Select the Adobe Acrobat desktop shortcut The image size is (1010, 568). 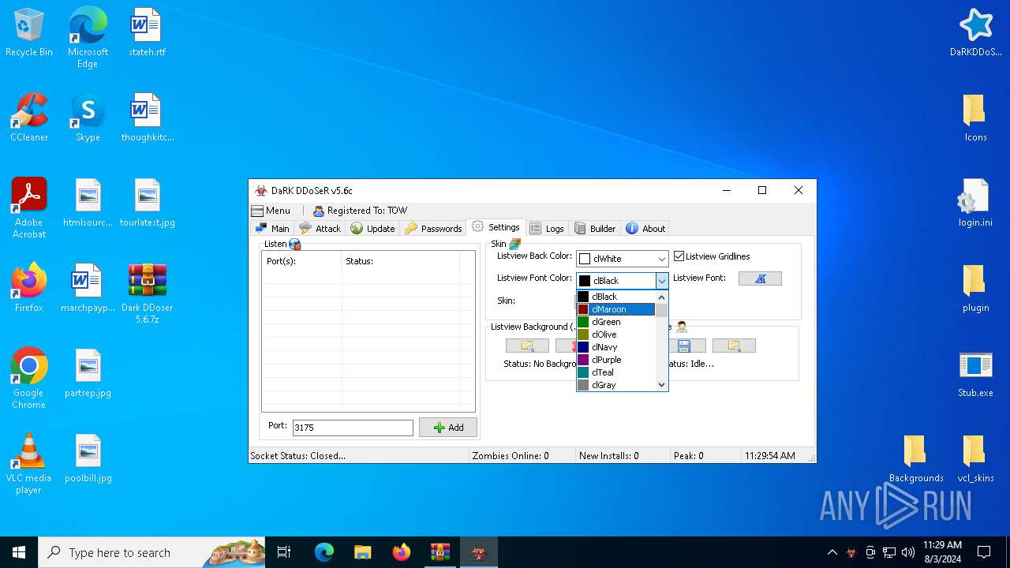29,208
